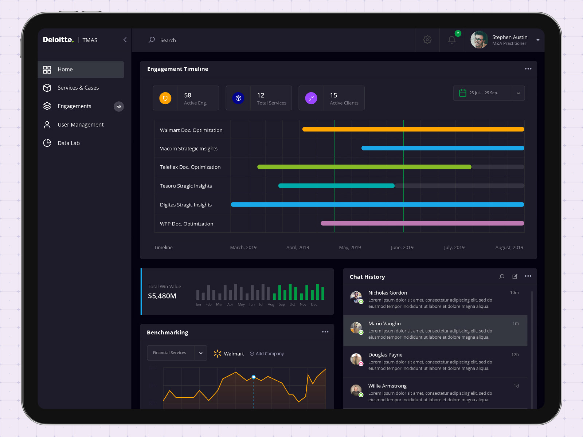Expand the user account dropdown arrow

pos(538,40)
